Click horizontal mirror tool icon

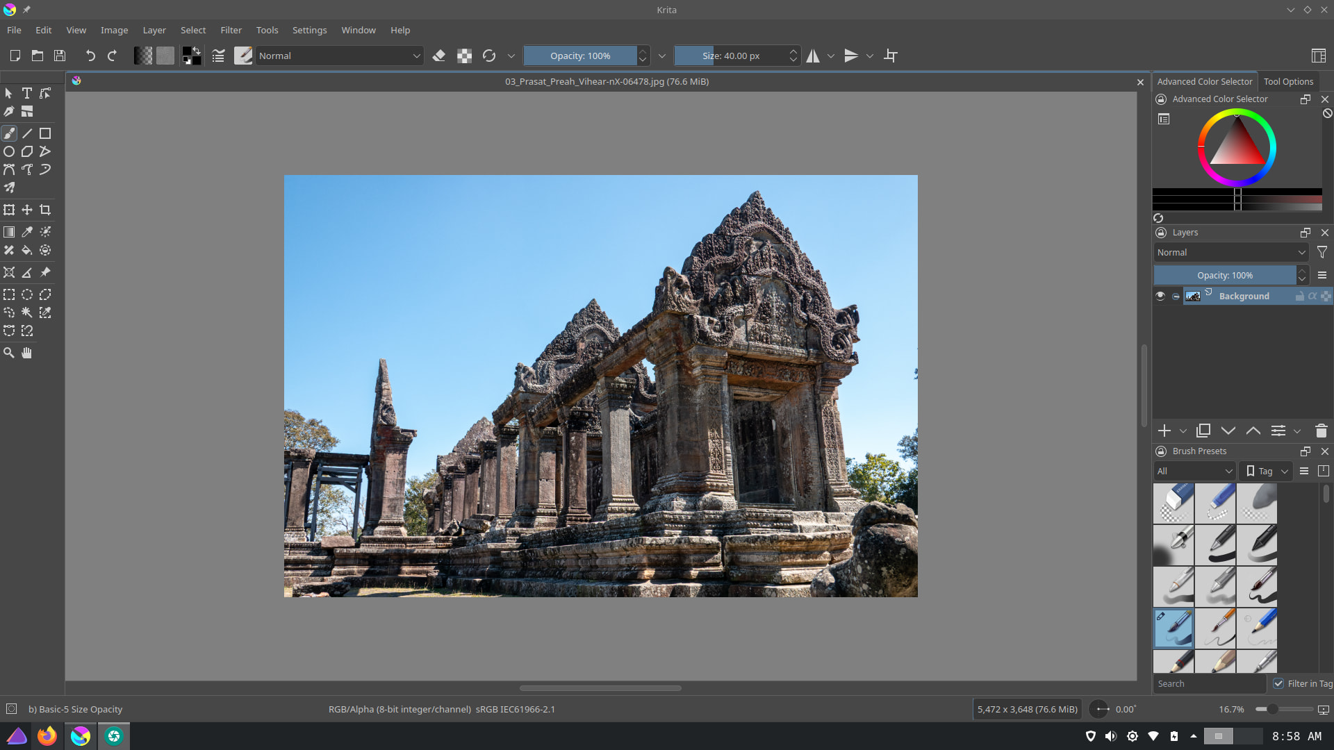tap(813, 56)
